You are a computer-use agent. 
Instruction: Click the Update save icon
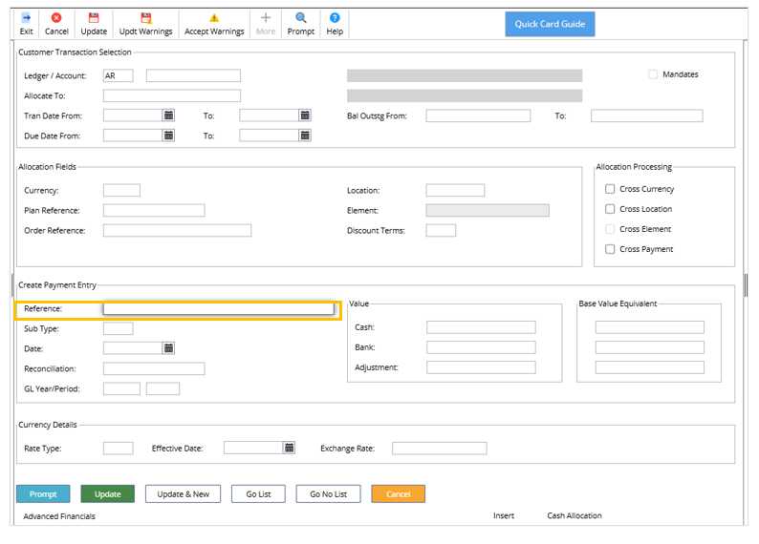[x=94, y=18]
